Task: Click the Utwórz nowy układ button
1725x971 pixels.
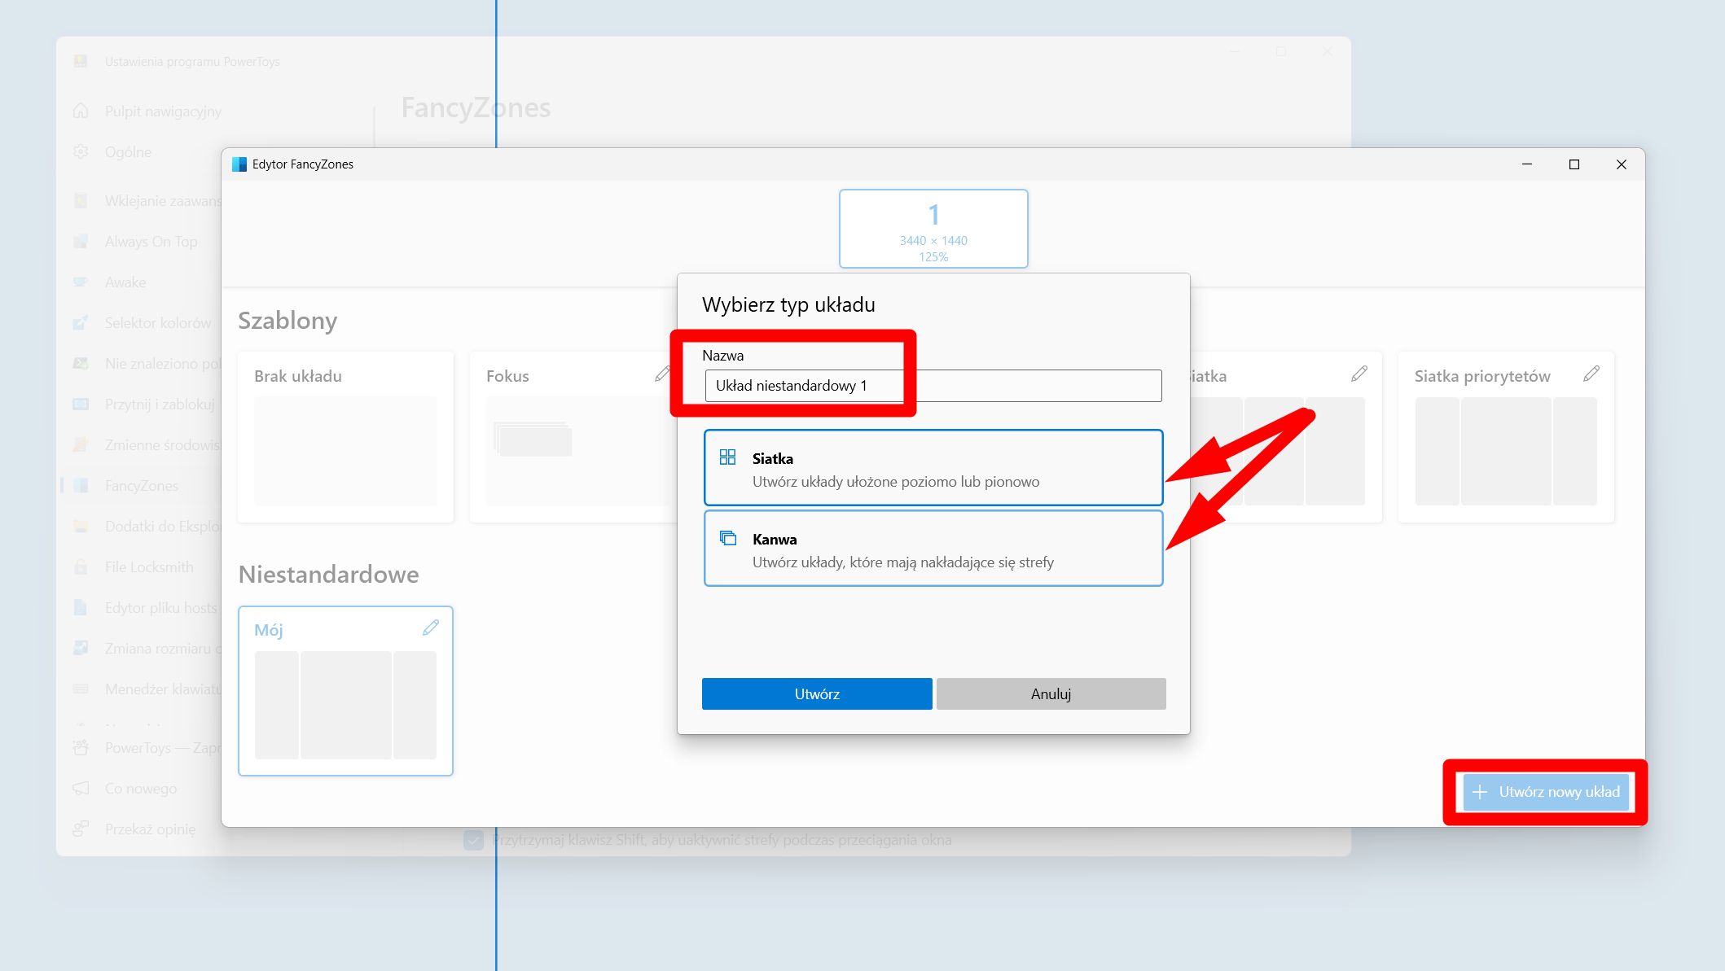Action: pos(1545,792)
